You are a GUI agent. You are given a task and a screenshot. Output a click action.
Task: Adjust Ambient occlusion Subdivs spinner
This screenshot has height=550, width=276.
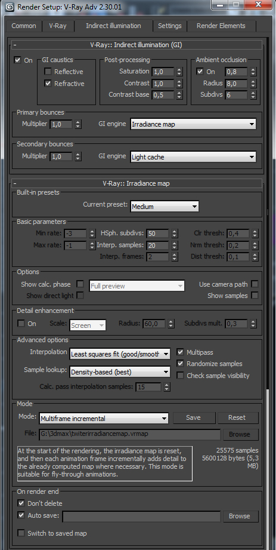click(x=253, y=95)
